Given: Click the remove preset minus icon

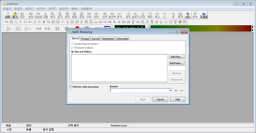Looking at the screenshot, I should (182, 91).
